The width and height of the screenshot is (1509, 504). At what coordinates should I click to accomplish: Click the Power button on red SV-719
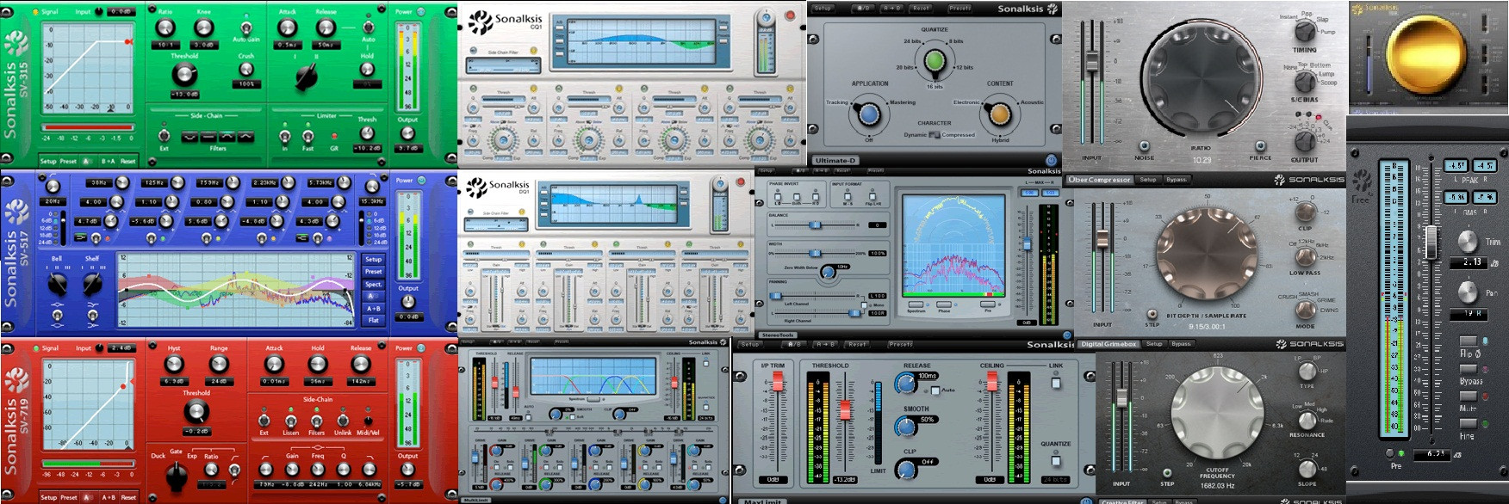(x=422, y=348)
